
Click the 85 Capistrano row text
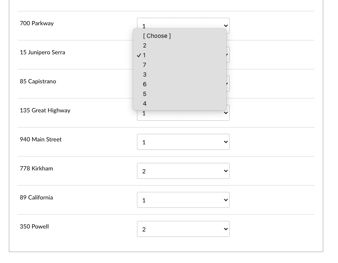38,81
